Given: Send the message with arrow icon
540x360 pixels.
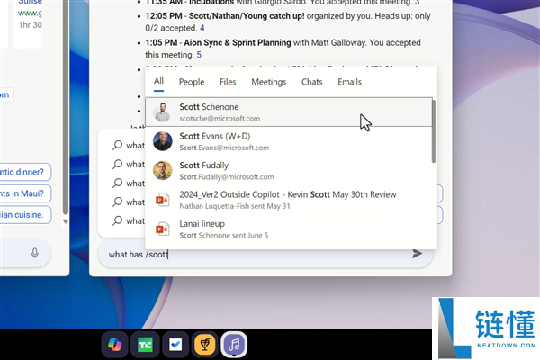Looking at the screenshot, I should [417, 254].
